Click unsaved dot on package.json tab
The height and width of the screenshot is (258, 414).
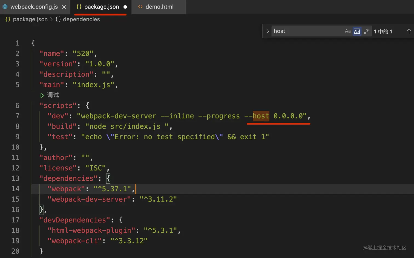125,7
